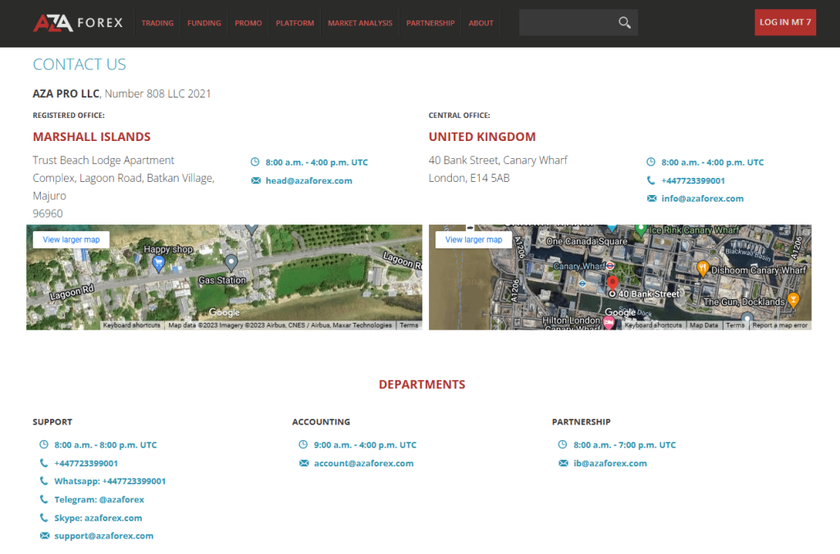The image size is (840, 554).
Task: Select the 9:00 a.m. - 4:00 p.m. UTC Accounting hours
Action: [x=365, y=444]
